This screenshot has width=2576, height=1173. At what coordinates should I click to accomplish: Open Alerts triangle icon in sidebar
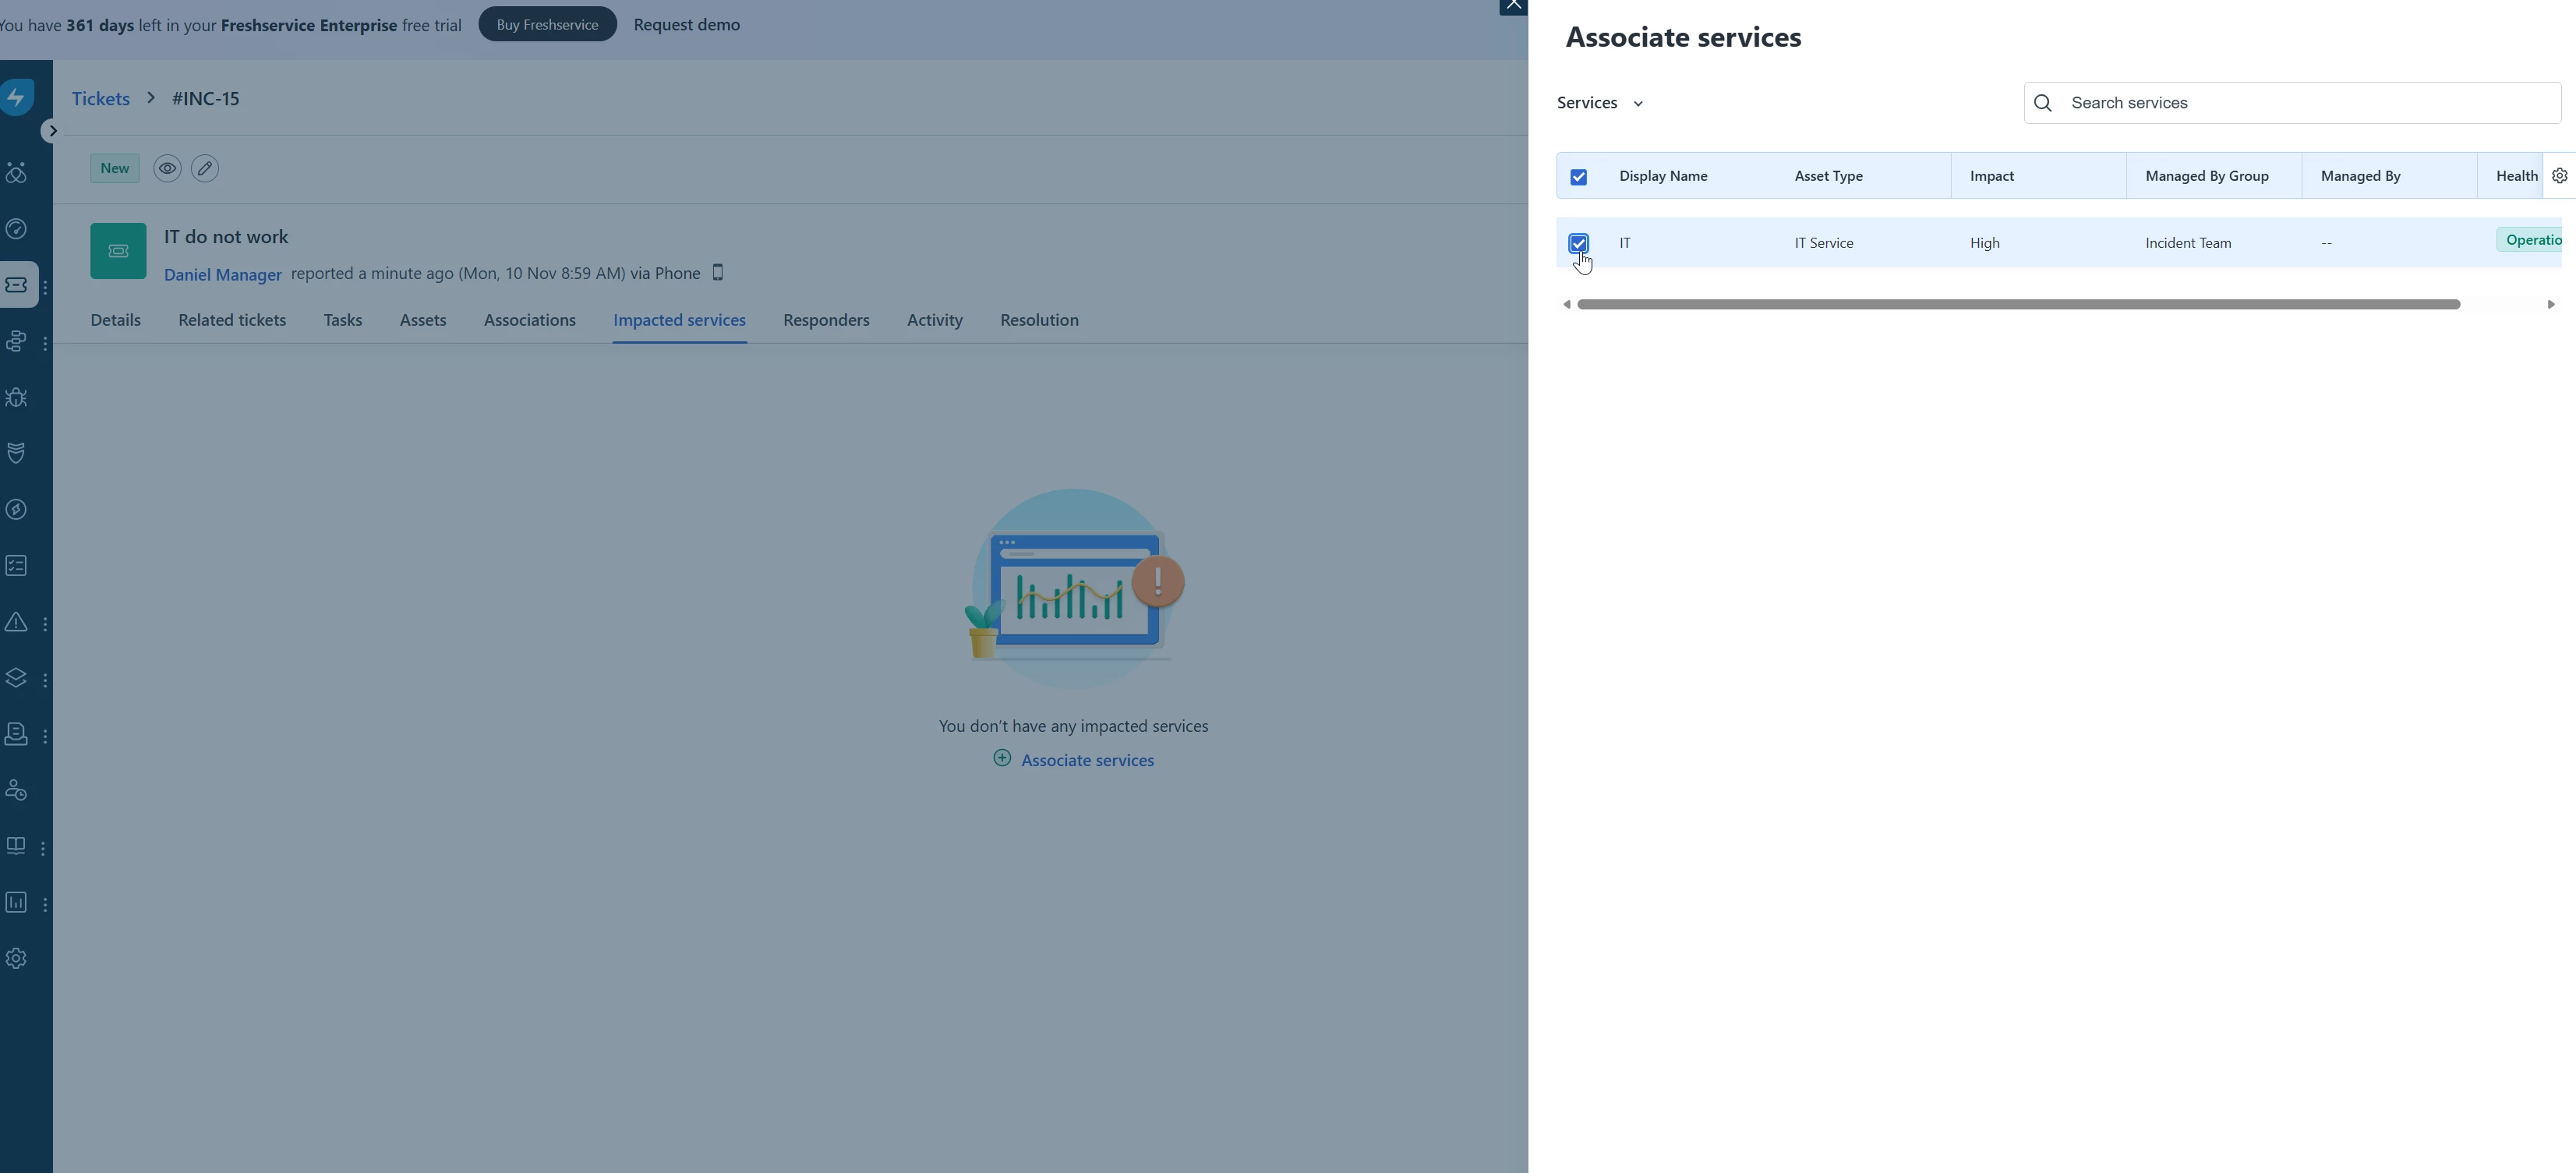tap(17, 622)
